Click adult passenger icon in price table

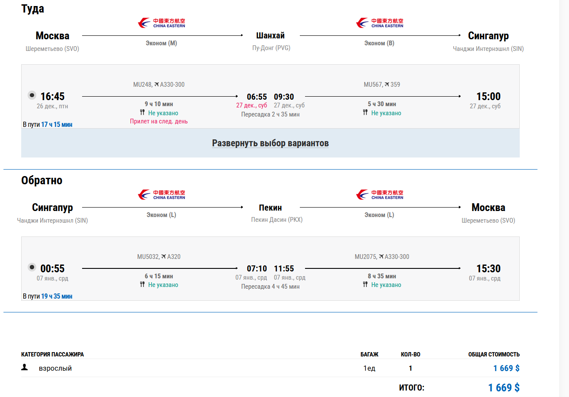pyautogui.click(x=25, y=367)
